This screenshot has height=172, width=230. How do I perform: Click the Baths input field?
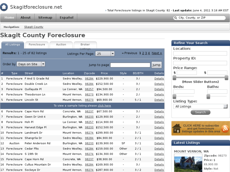click(x=217, y=92)
